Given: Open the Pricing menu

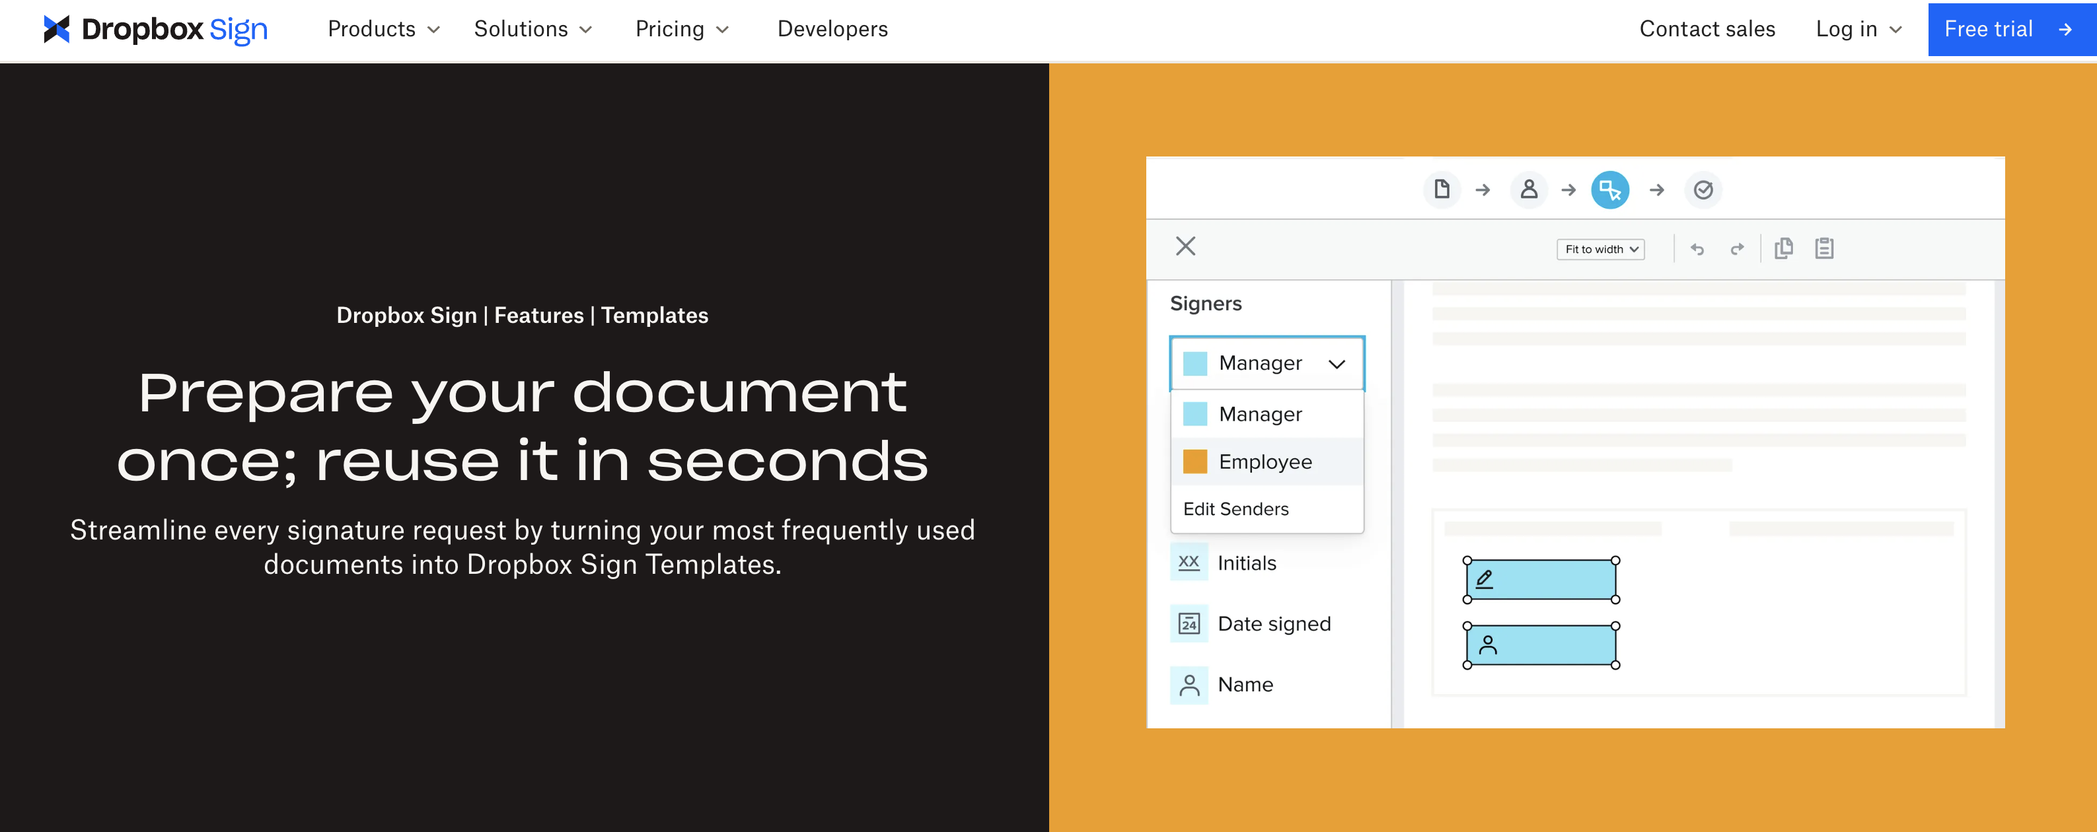Looking at the screenshot, I should (681, 29).
